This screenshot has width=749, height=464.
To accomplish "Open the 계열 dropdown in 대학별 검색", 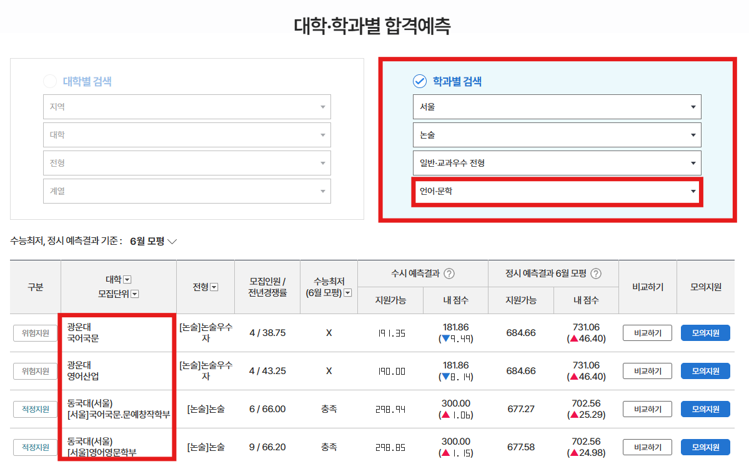I will [187, 192].
